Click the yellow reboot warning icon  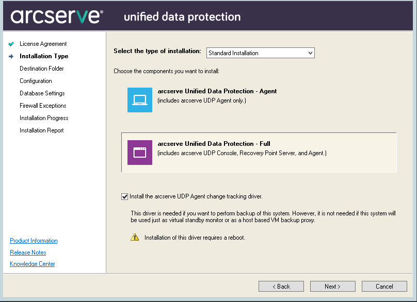(135, 238)
